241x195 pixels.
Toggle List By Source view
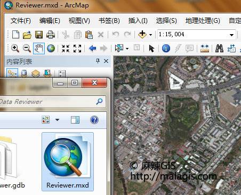click(x=24, y=73)
